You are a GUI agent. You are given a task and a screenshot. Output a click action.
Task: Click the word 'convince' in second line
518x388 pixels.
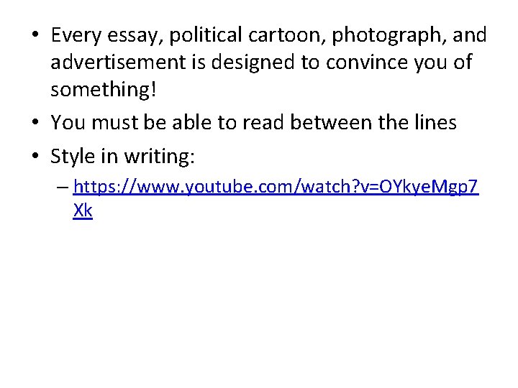367,62
